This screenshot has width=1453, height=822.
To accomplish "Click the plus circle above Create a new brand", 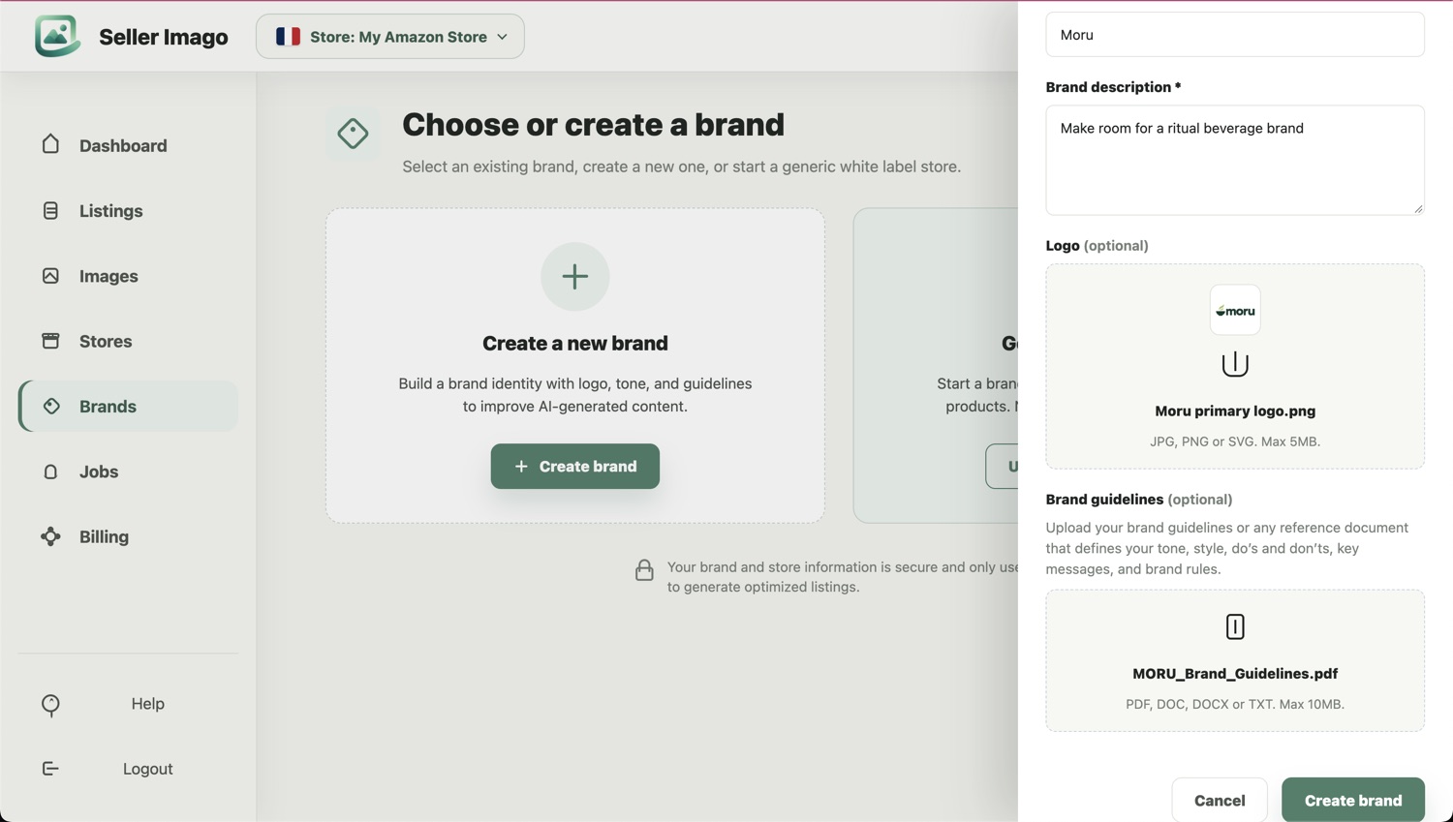I will [x=575, y=277].
